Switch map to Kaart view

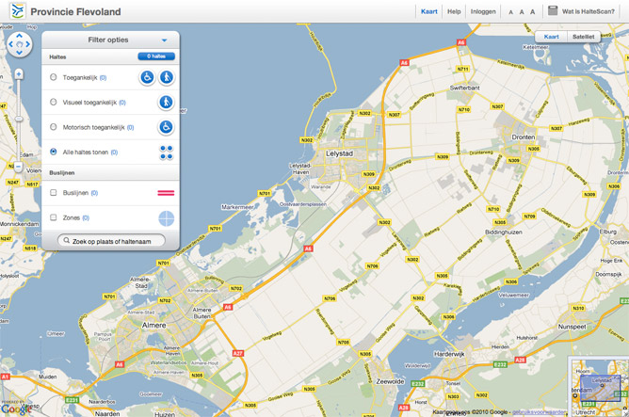(551, 37)
